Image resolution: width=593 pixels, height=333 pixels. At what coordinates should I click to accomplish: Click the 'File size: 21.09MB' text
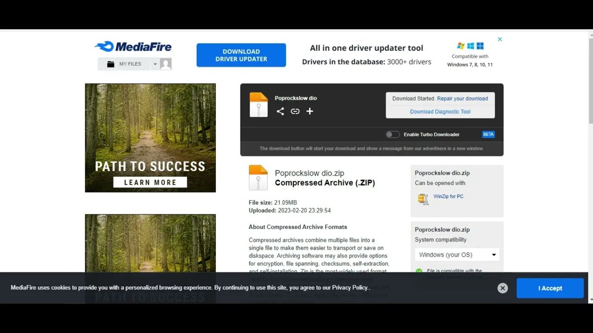273,203
